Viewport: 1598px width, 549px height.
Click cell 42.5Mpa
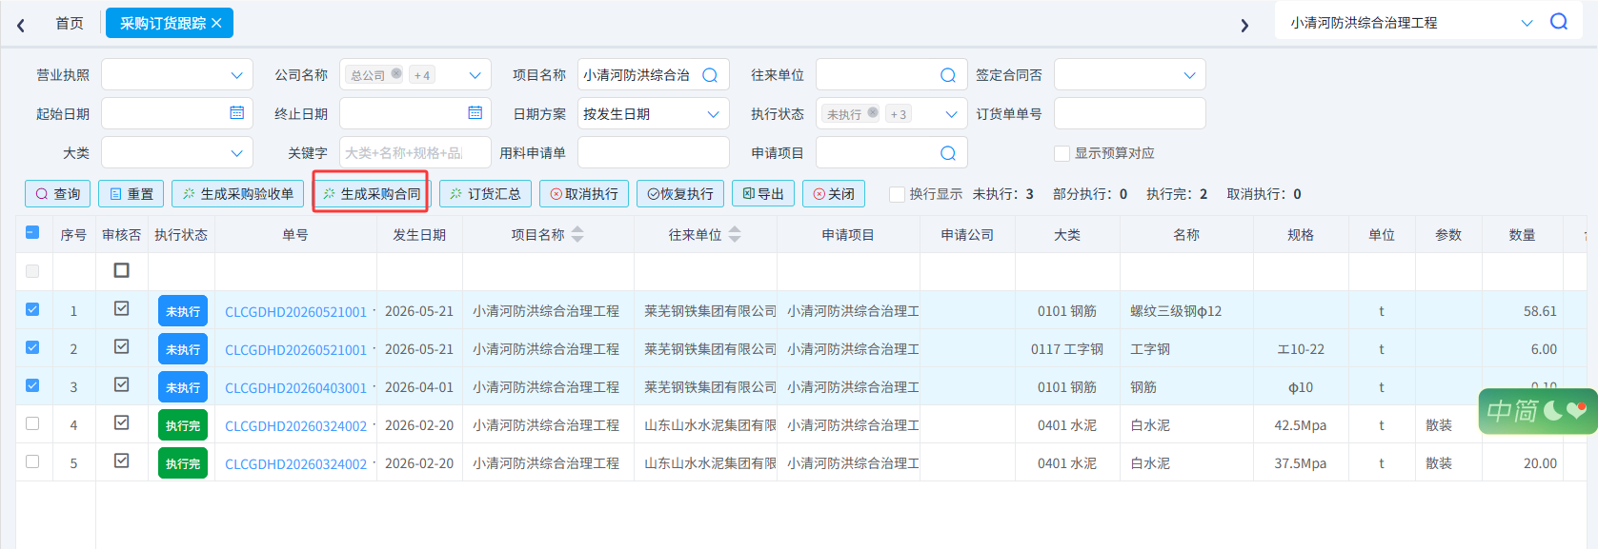click(1301, 425)
